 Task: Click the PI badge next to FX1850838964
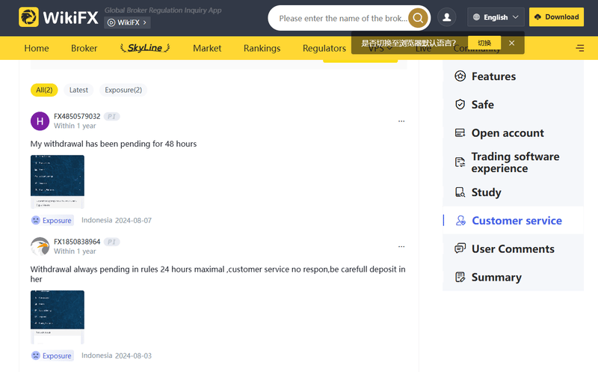(111, 242)
